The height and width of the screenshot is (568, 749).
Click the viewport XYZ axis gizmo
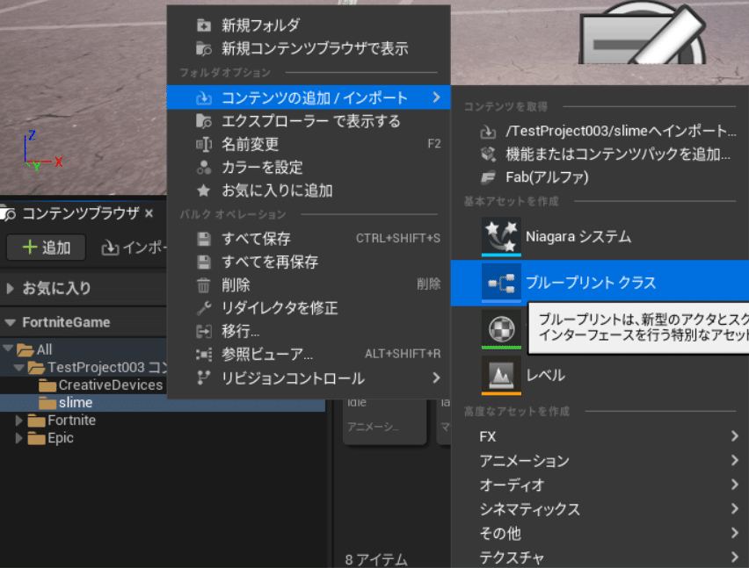click(43, 150)
